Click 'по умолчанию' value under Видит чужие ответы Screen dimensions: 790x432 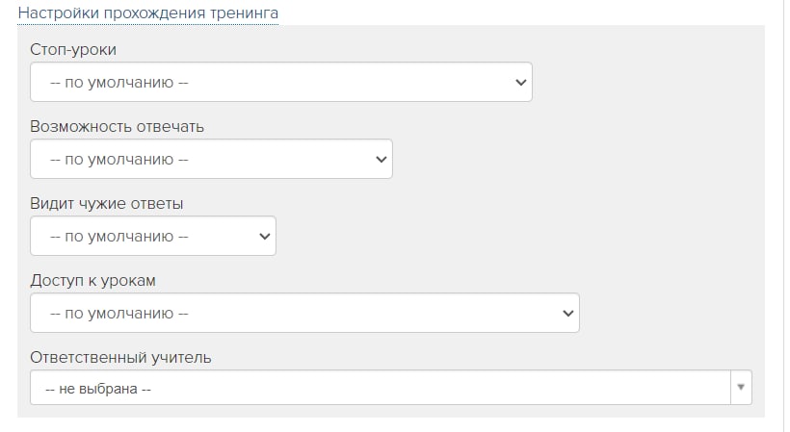[118, 237]
